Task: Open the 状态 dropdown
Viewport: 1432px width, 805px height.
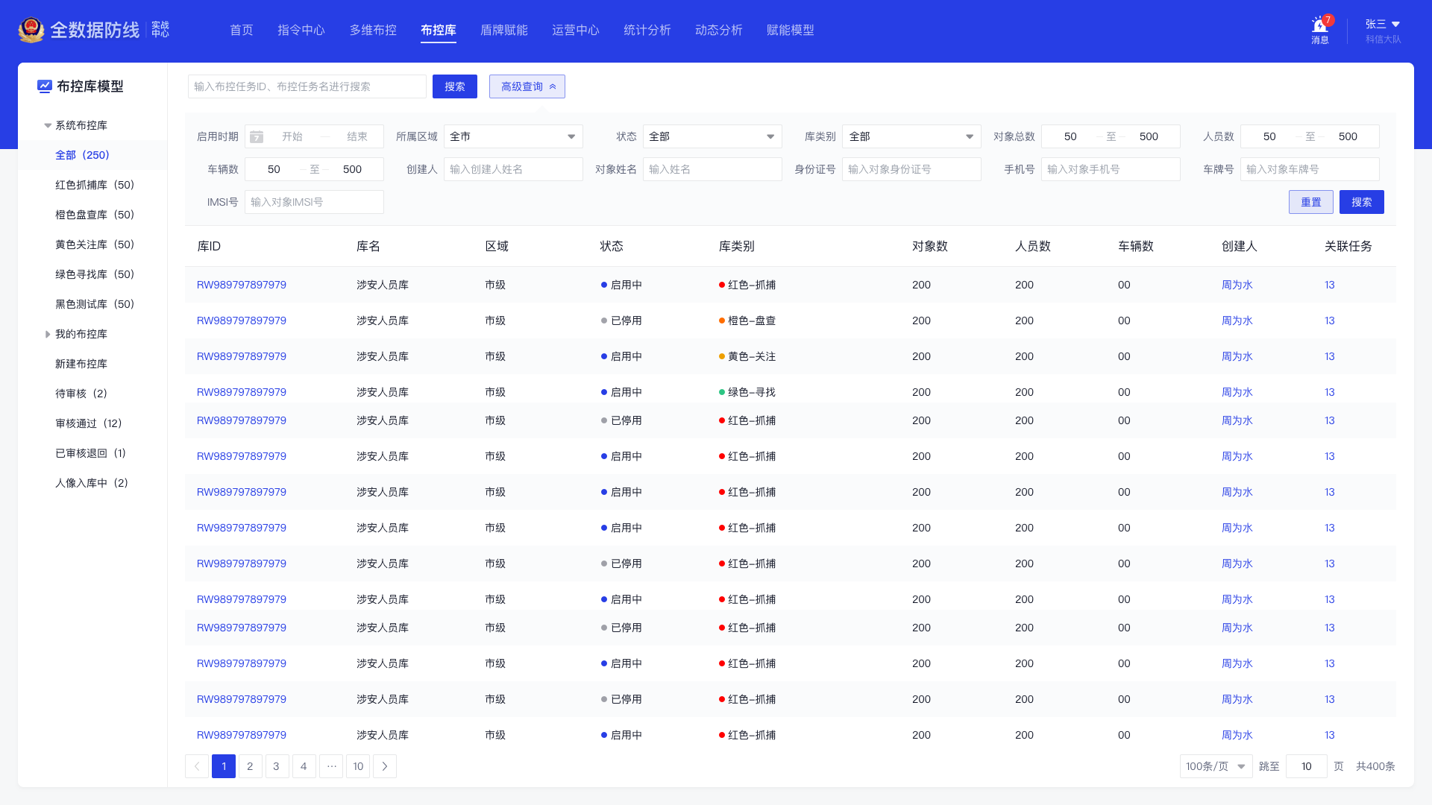Action: coord(712,136)
